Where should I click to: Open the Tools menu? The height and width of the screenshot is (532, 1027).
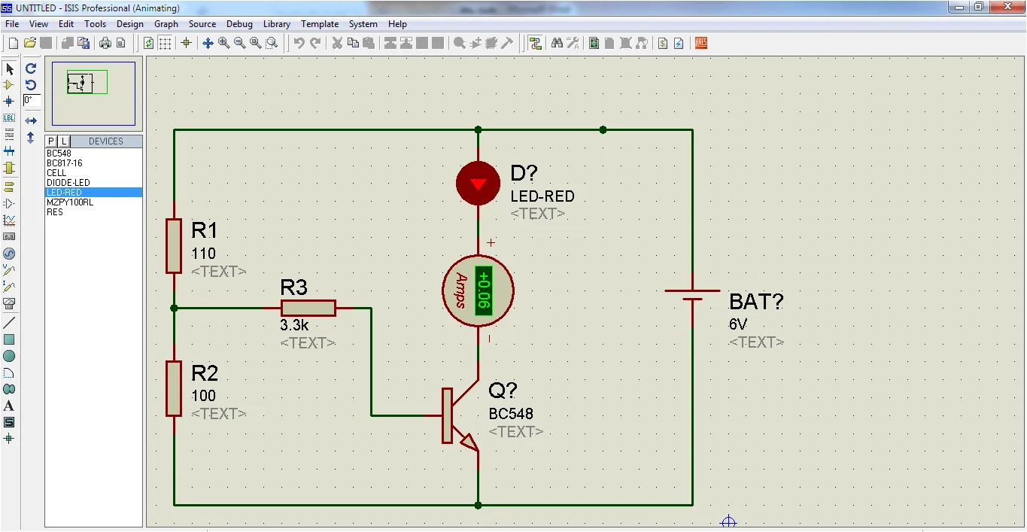[96, 24]
